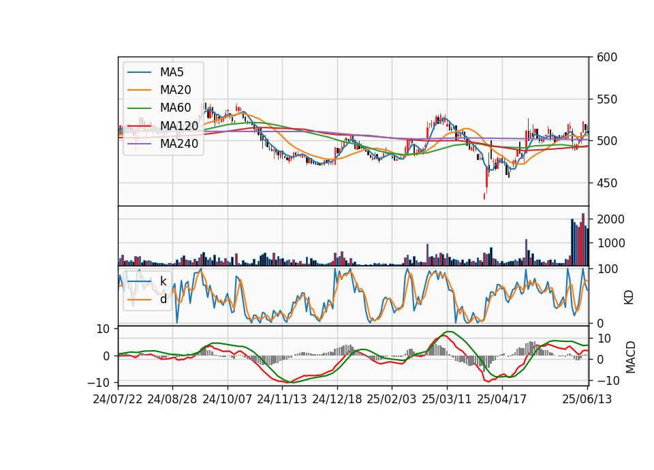The height and width of the screenshot is (470, 654).
Task: Click the 2000 volume axis label
Action: (610, 219)
